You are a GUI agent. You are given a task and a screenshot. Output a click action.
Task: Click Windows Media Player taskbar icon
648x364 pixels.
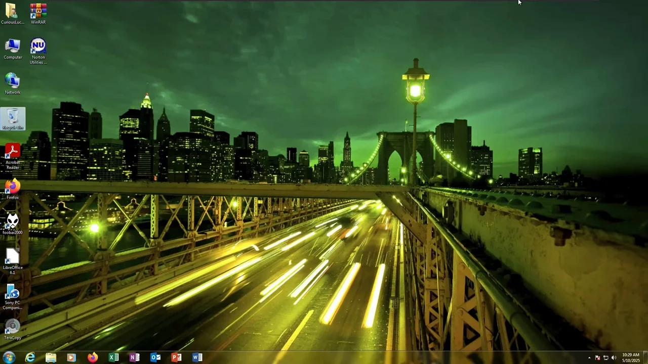[x=71, y=358]
